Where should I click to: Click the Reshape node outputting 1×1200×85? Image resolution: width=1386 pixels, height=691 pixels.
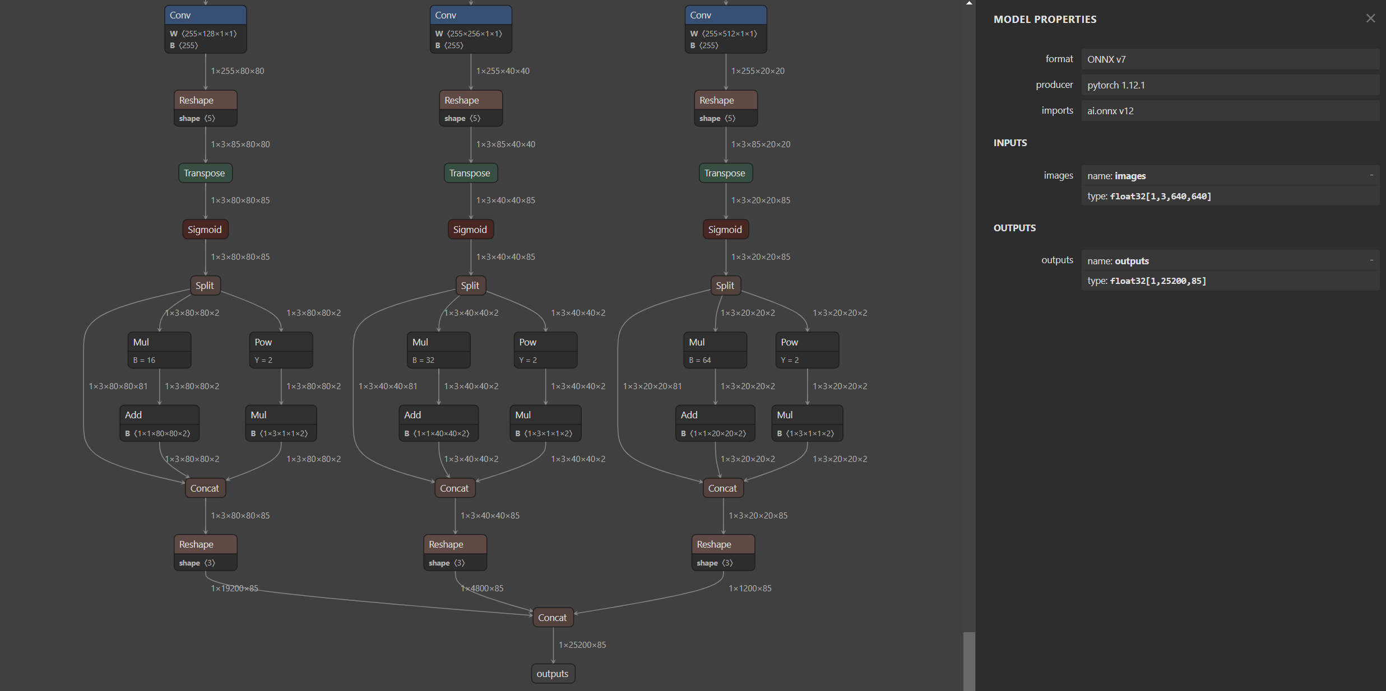[722, 545]
